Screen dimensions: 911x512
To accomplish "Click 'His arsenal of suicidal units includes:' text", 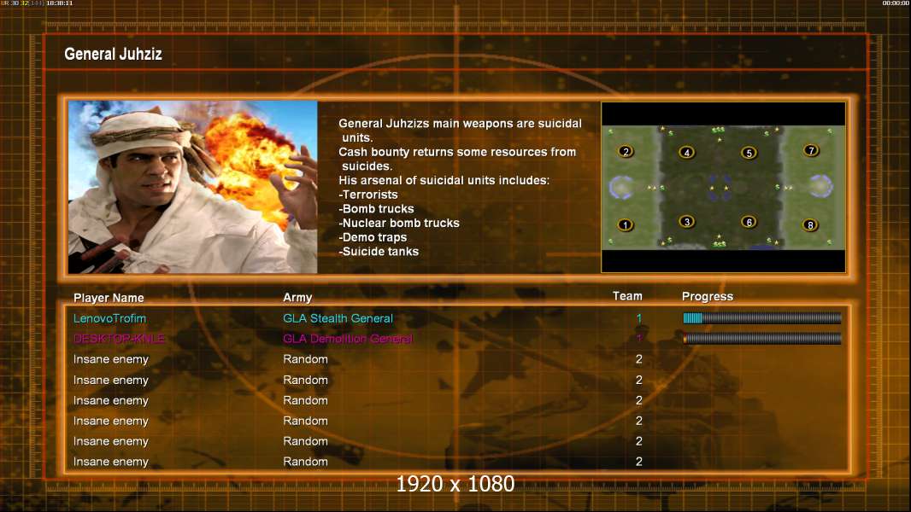I will (444, 180).
